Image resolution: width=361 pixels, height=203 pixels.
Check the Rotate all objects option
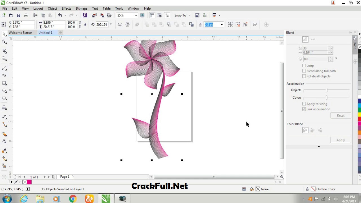[x=304, y=76]
